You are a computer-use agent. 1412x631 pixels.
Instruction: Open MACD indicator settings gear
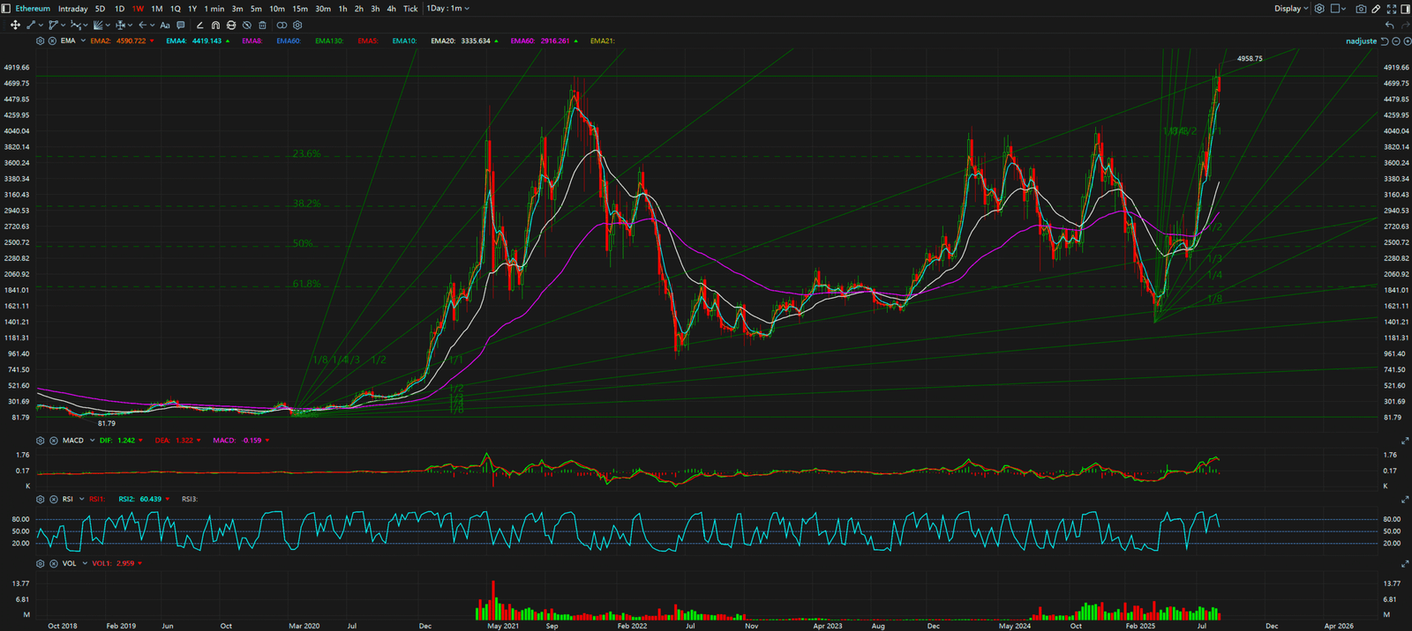(x=40, y=441)
